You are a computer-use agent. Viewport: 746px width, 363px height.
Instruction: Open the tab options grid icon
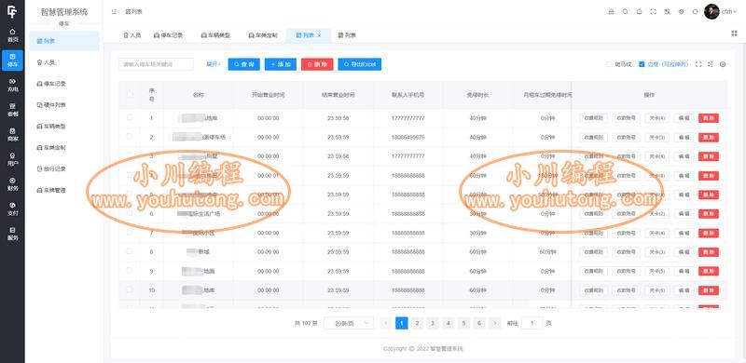tap(734, 34)
